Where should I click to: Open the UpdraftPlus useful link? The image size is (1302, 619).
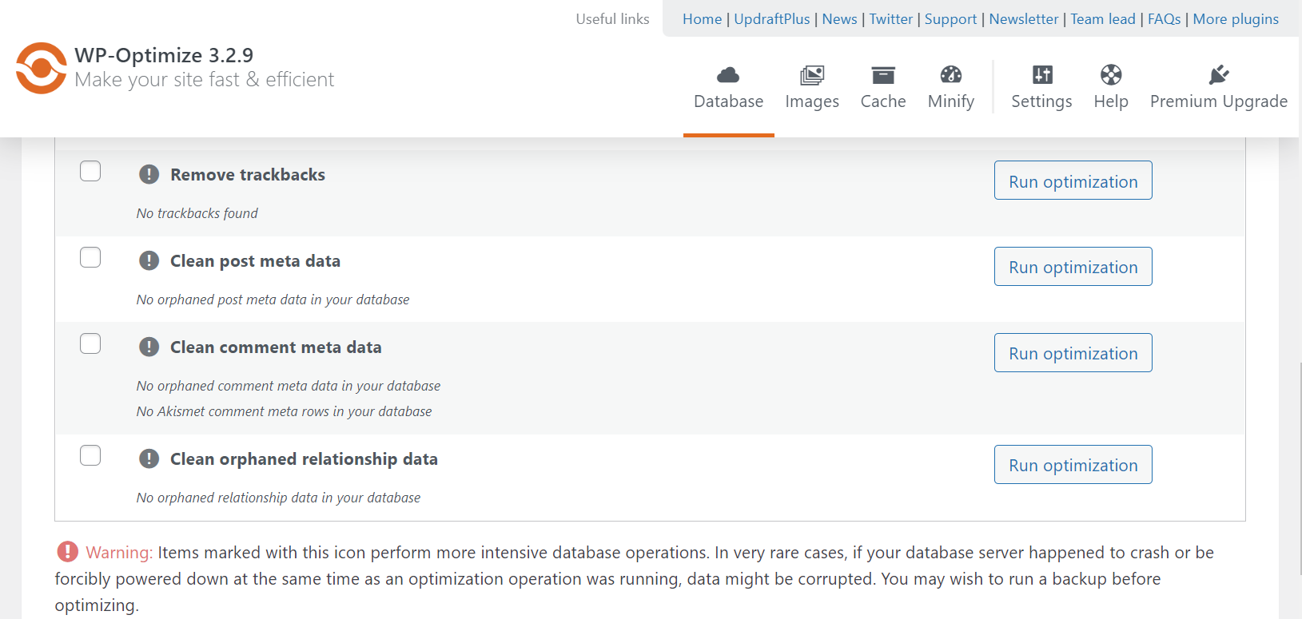771,19
